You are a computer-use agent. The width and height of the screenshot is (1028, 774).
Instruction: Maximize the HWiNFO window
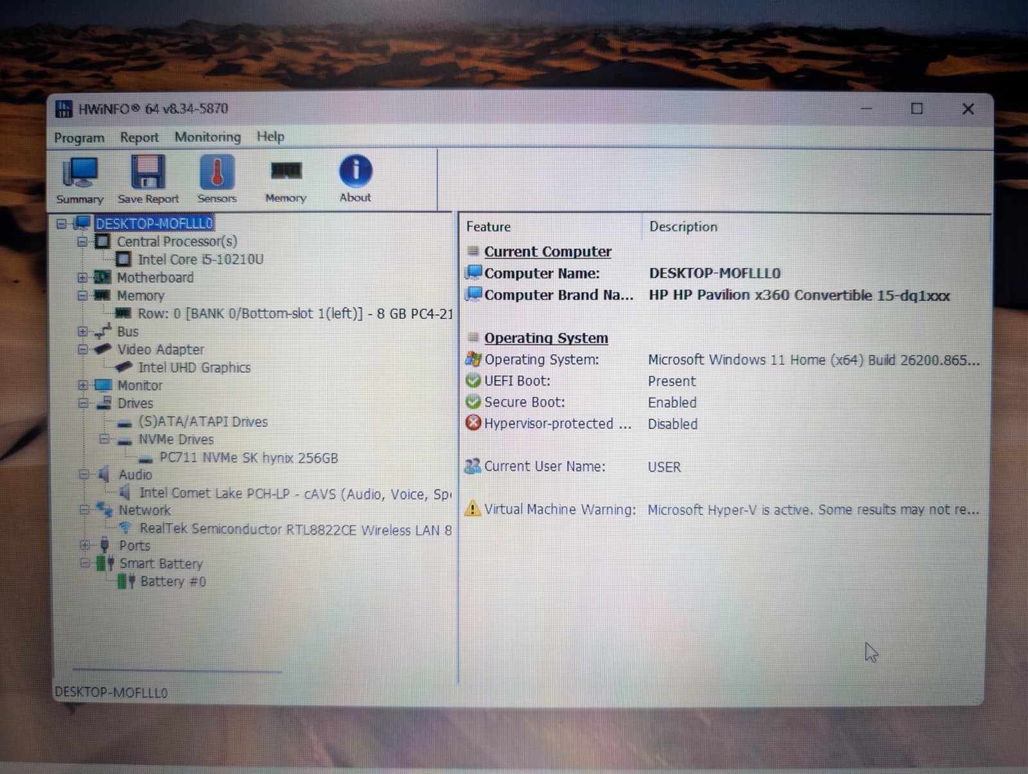click(x=917, y=109)
